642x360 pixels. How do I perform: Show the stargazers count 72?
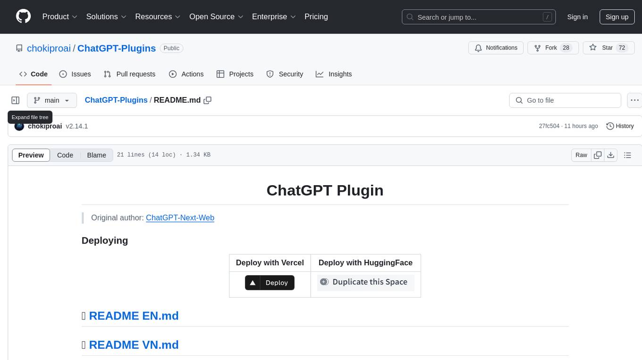click(622, 48)
